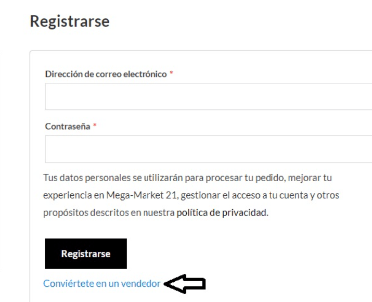Focus the Dirección de correo electrónico field

(x=209, y=96)
